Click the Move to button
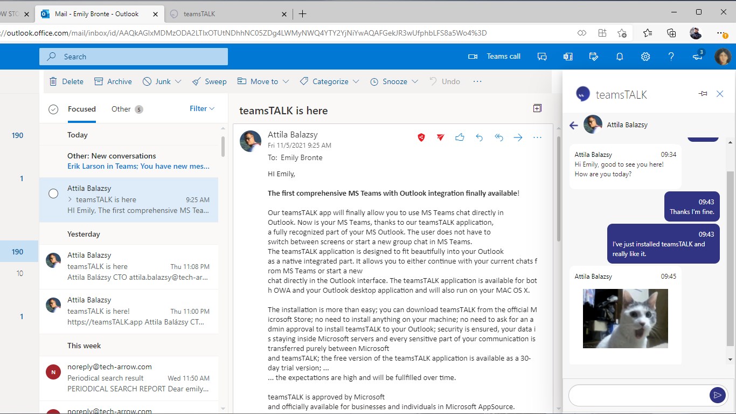Screen dimensions: 736x414 tap(258, 81)
